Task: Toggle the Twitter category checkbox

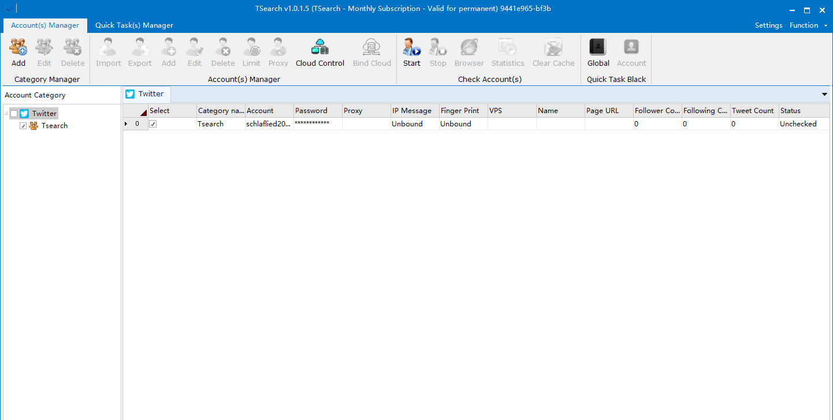Action: coord(14,114)
